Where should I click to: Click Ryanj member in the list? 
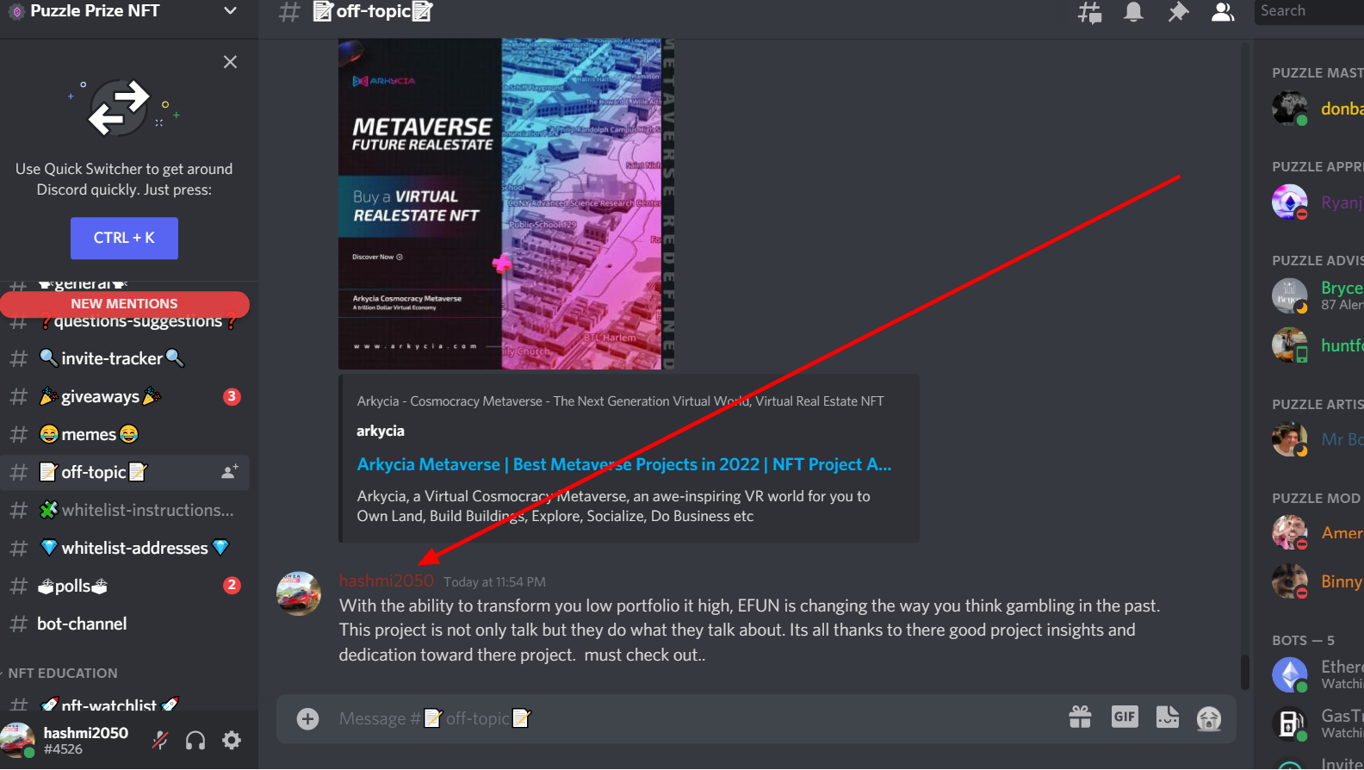[1317, 202]
